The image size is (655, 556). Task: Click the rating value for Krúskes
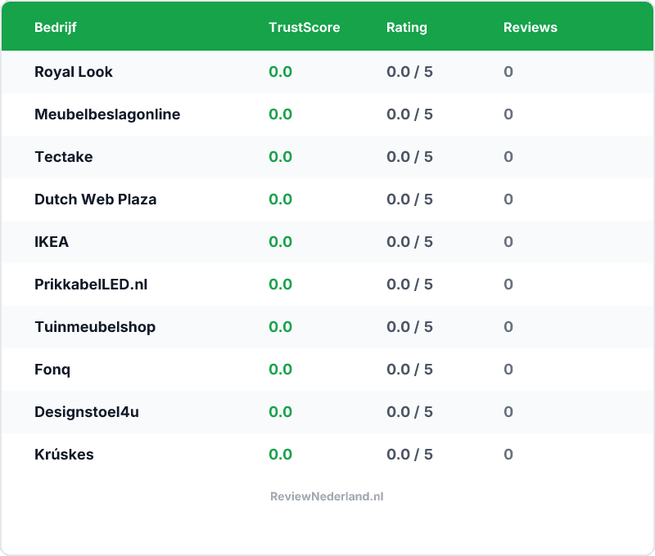pos(409,455)
